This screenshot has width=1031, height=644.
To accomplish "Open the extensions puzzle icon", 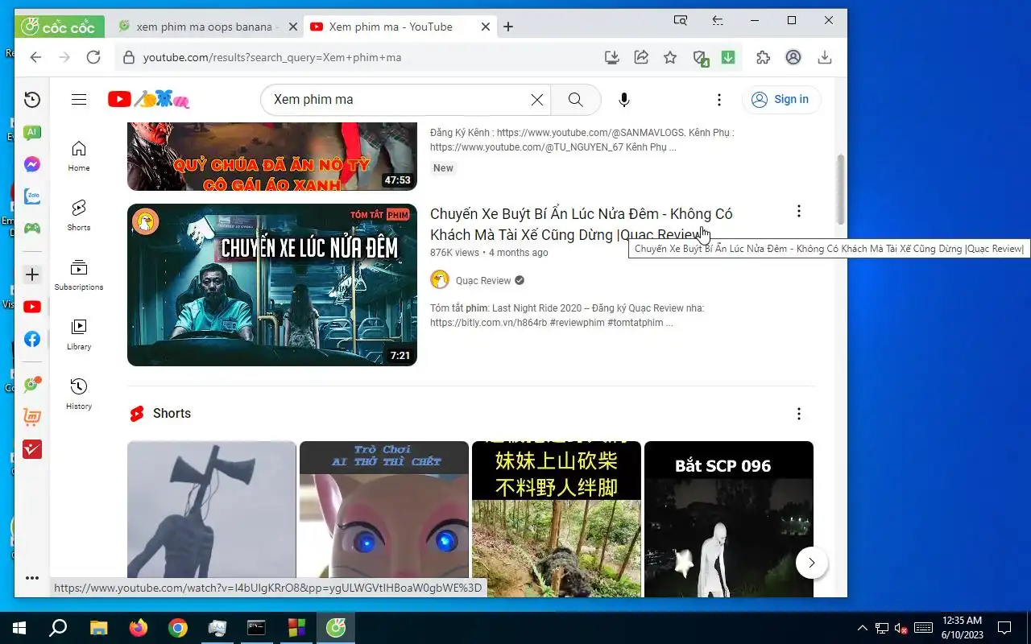I will point(763,57).
